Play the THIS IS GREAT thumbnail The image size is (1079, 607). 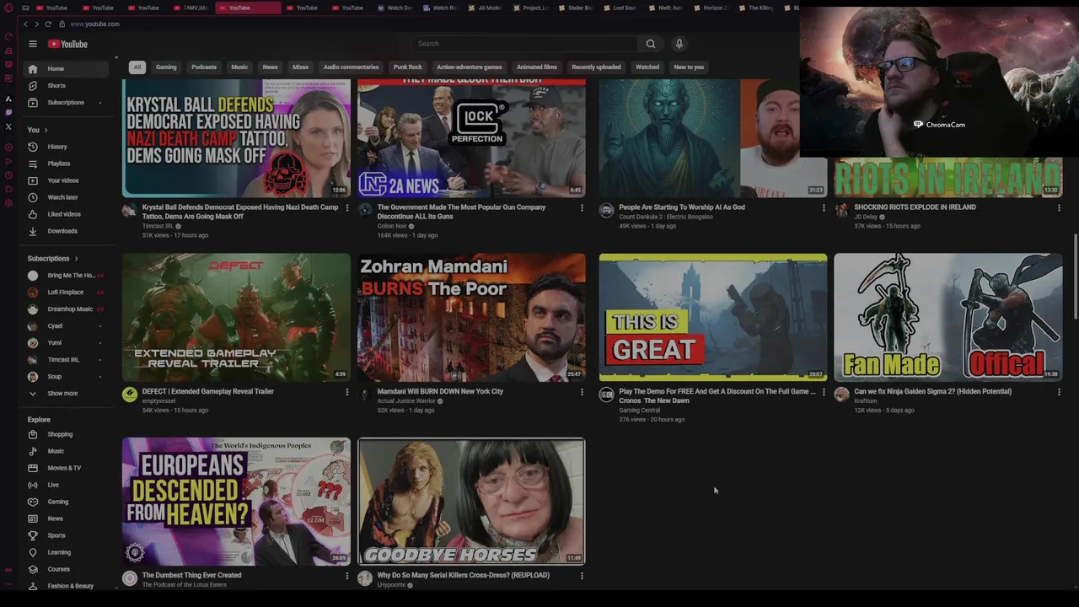click(713, 318)
